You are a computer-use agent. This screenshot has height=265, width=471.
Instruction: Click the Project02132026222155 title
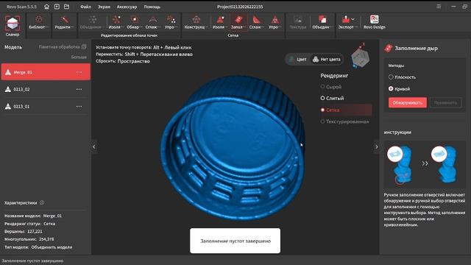click(240, 7)
